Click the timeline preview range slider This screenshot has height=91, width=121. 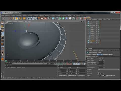(29, 64)
